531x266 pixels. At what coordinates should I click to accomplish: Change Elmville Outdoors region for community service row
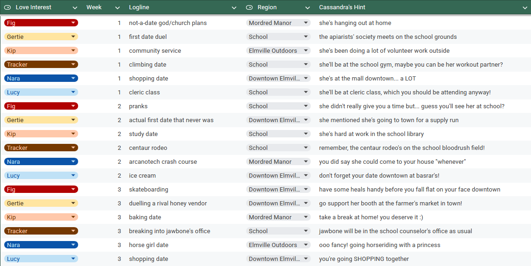(278, 50)
